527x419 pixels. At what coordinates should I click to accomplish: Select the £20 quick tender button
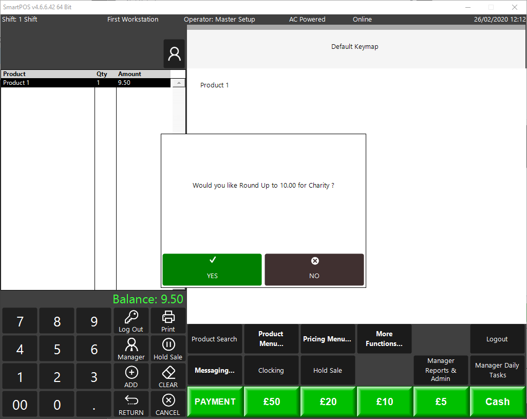click(328, 402)
